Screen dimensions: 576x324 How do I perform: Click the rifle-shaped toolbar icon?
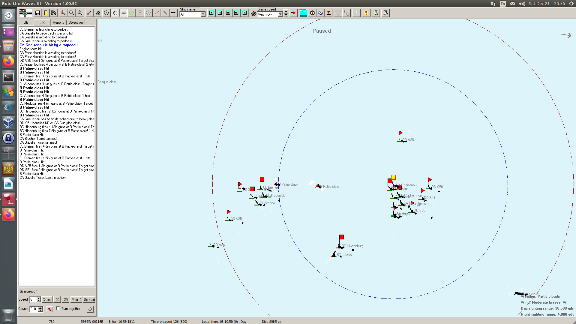click(89, 13)
